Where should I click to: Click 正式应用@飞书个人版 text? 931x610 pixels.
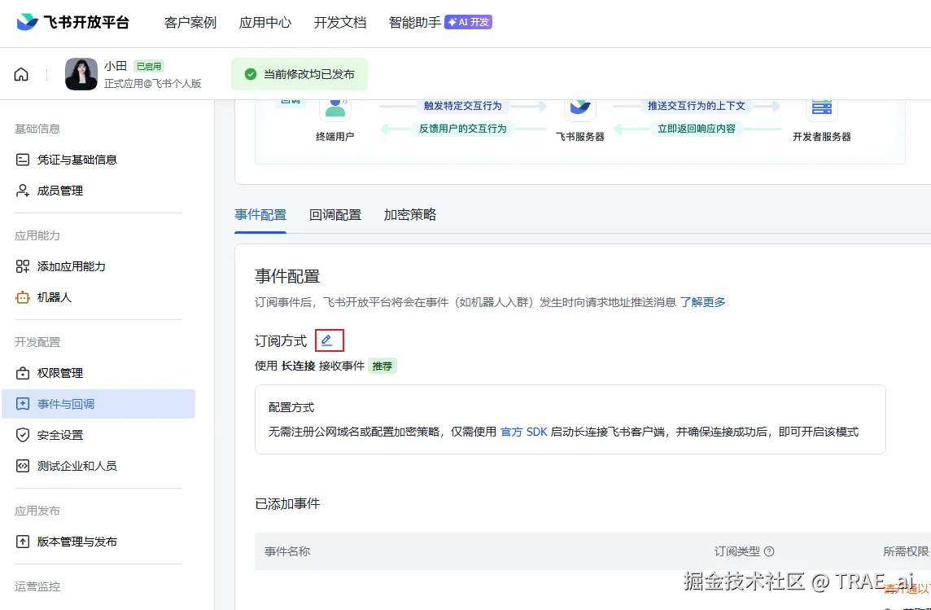[x=153, y=84]
